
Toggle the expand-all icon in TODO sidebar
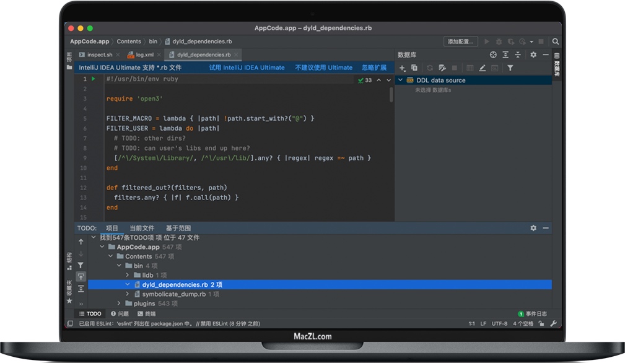[81, 288]
